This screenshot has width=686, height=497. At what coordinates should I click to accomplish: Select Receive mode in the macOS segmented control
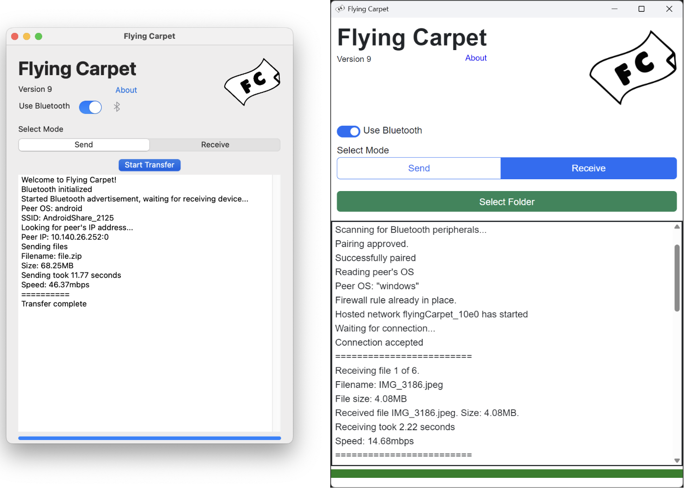coord(215,145)
